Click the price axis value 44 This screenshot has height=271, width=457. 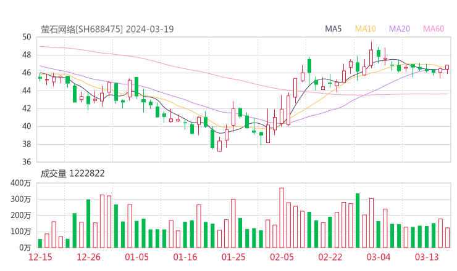[x=27, y=91]
